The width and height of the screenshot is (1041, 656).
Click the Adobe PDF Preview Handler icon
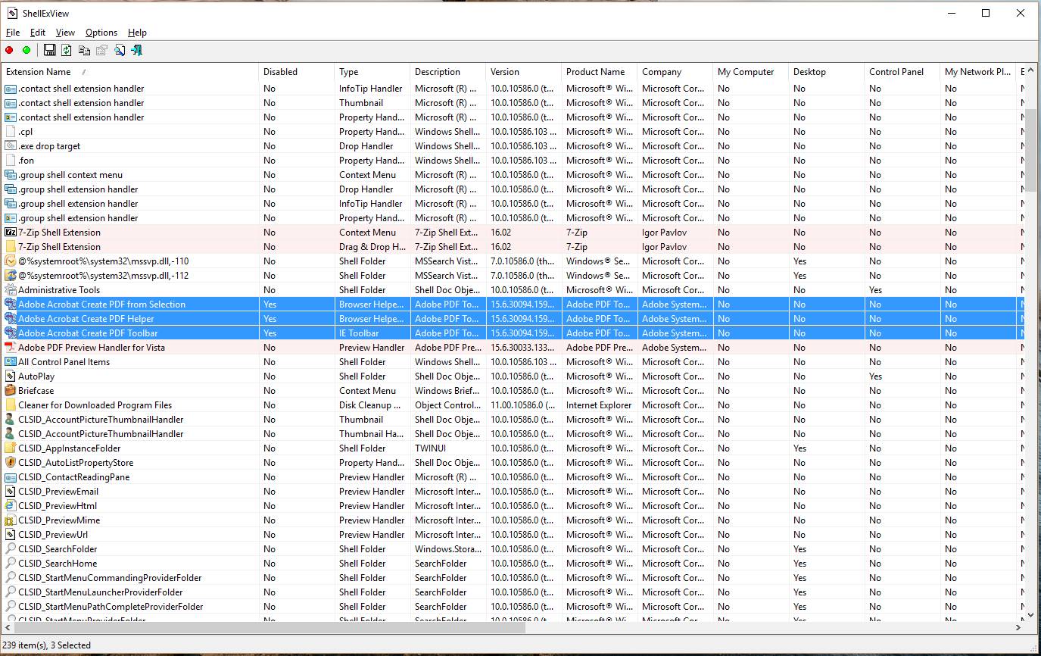point(11,348)
